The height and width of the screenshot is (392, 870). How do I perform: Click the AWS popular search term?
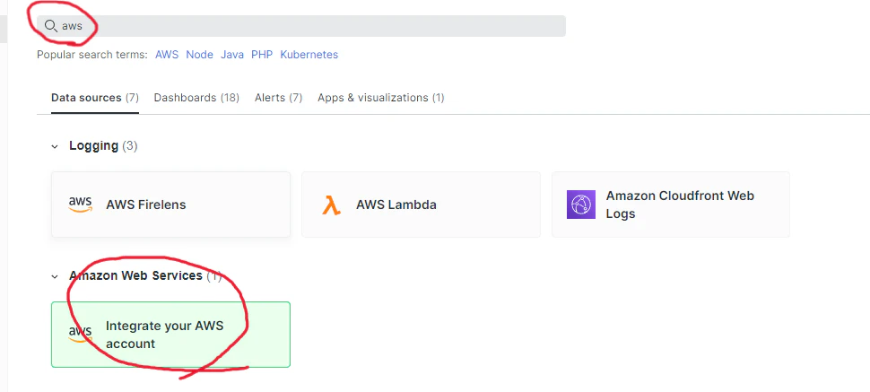click(x=167, y=55)
